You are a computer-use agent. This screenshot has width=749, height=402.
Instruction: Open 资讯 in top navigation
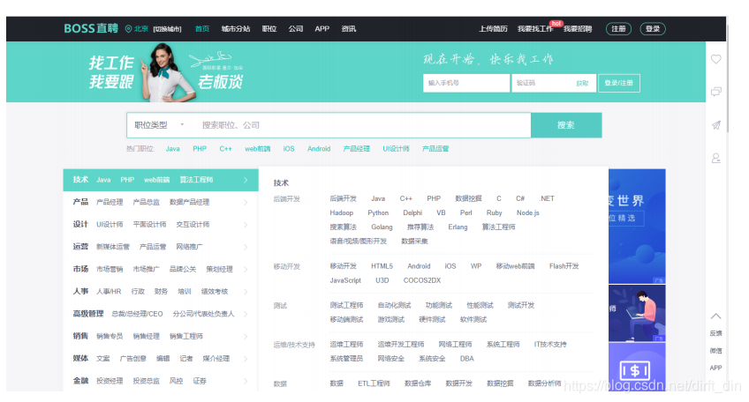pos(348,28)
